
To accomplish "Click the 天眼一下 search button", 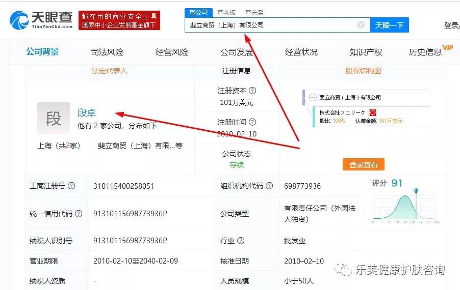I will 389,25.
